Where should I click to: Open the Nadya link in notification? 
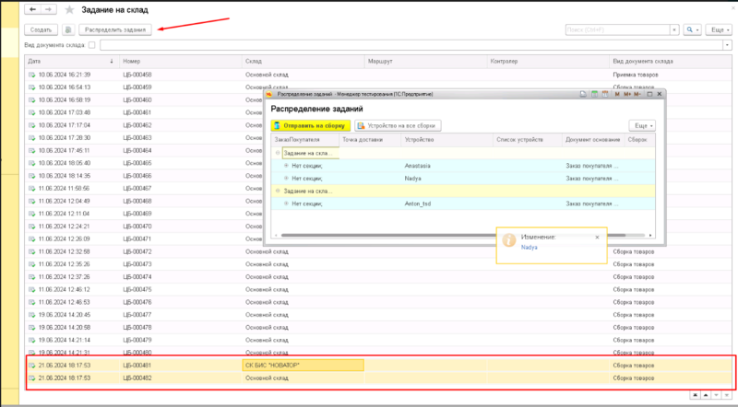tap(529, 247)
